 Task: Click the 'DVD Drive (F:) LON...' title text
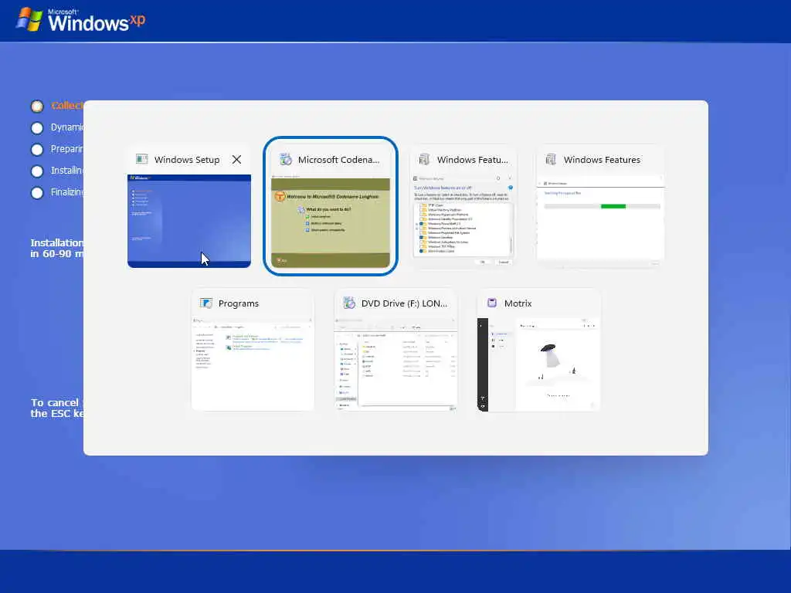[404, 303]
